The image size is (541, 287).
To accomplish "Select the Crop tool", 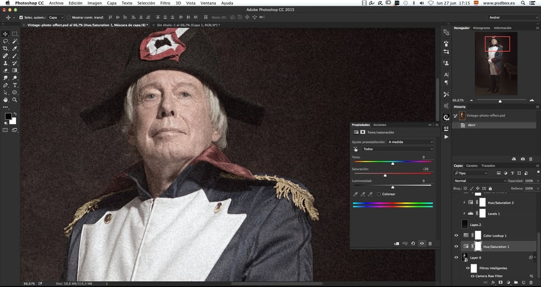I will point(5,48).
